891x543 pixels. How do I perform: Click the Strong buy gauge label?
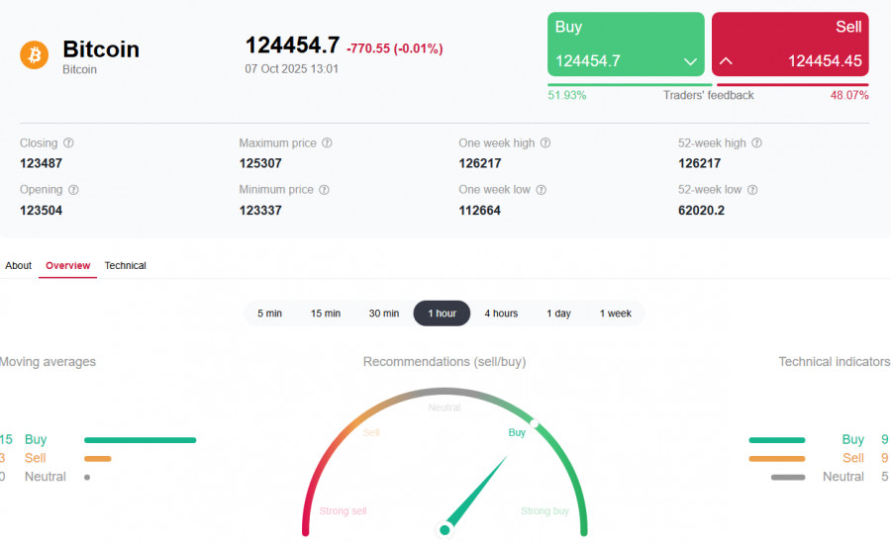click(x=544, y=511)
